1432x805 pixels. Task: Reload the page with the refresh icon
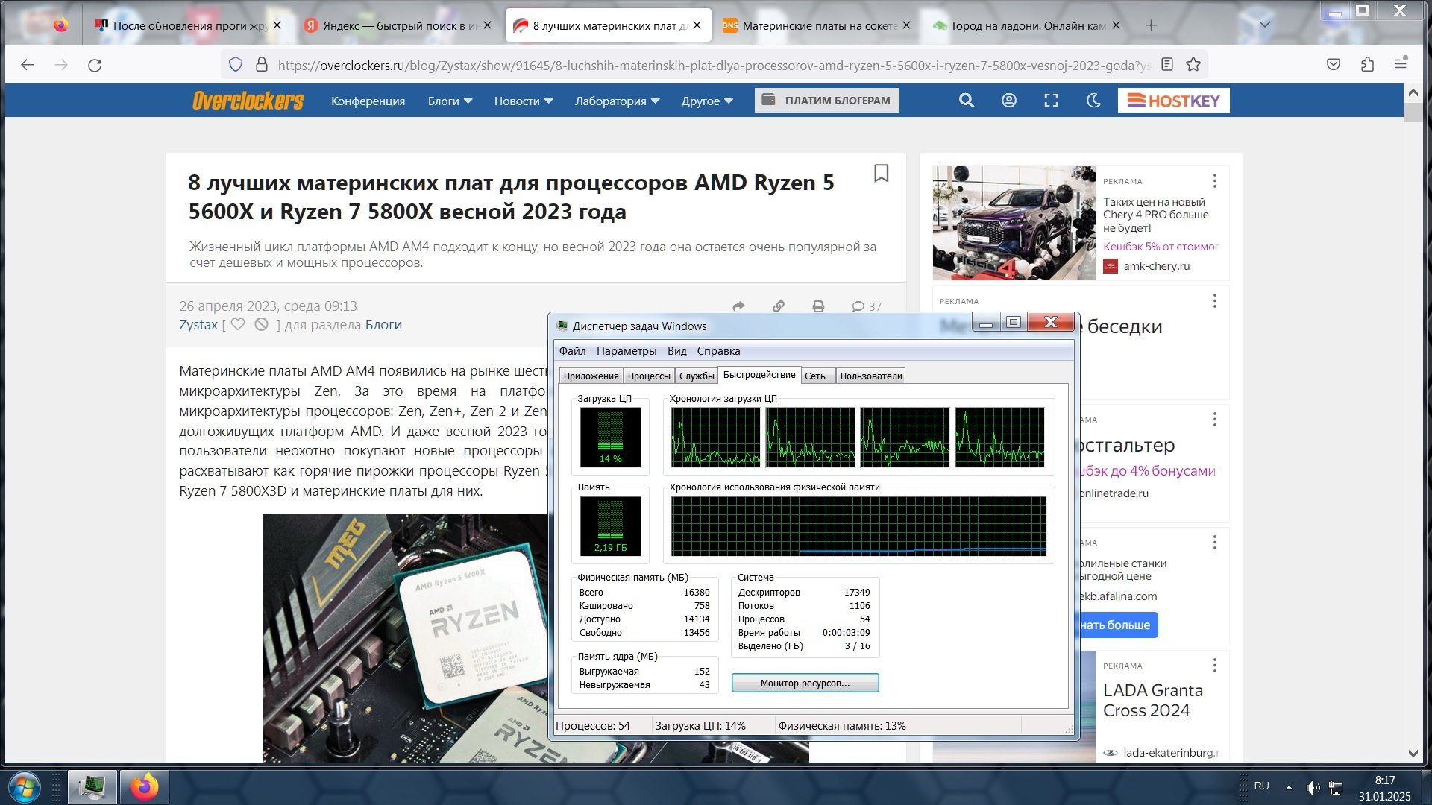[x=95, y=65]
